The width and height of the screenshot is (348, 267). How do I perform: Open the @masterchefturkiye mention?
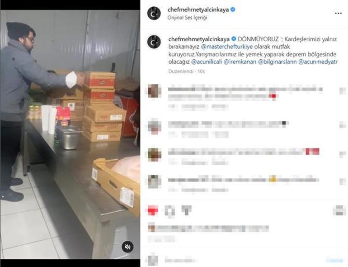pyautogui.click(x=227, y=47)
